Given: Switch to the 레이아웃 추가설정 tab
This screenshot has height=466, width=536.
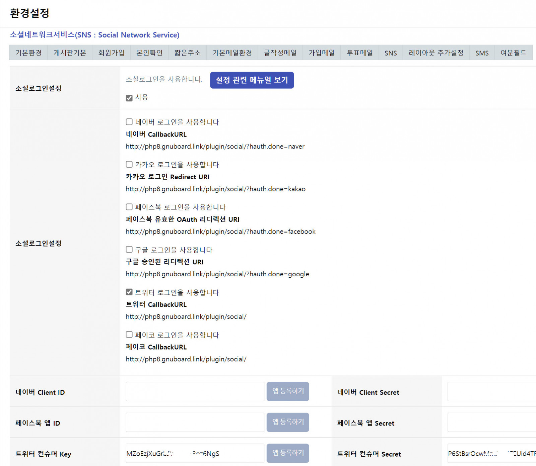Looking at the screenshot, I should click(x=436, y=53).
